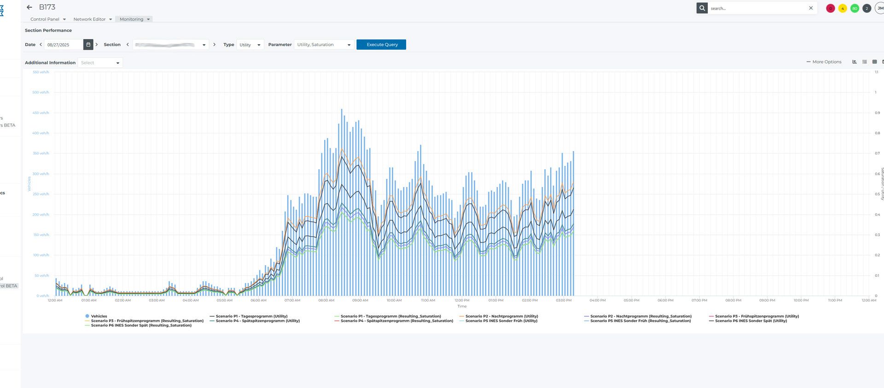
Task: Click the green status badge showing 80
Action: pyautogui.click(x=855, y=9)
